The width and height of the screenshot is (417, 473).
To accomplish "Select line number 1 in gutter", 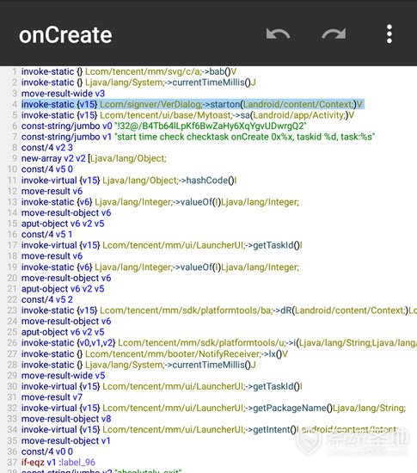I will [x=14, y=71].
